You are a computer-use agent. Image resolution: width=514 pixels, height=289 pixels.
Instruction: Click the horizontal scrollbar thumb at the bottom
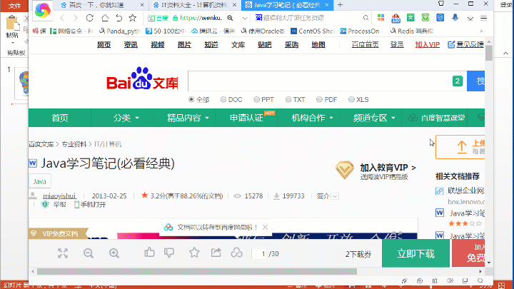coord(197,272)
